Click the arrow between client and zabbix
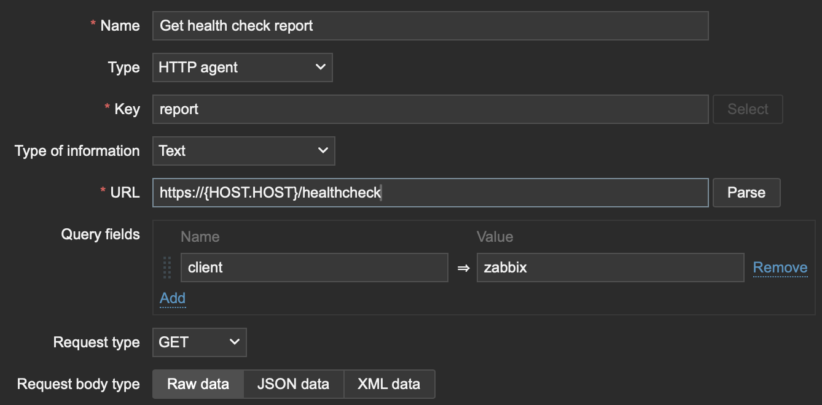Image resolution: width=822 pixels, height=405 pixels. pos(463,268)
